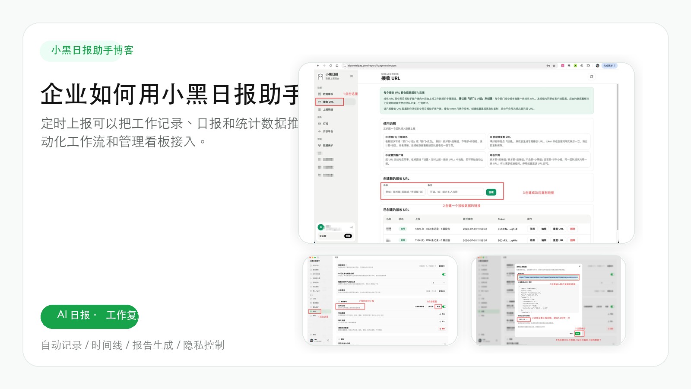691x389 pixels.
Task: Go back in collector page browser
Action: click(x=318, y=66)
